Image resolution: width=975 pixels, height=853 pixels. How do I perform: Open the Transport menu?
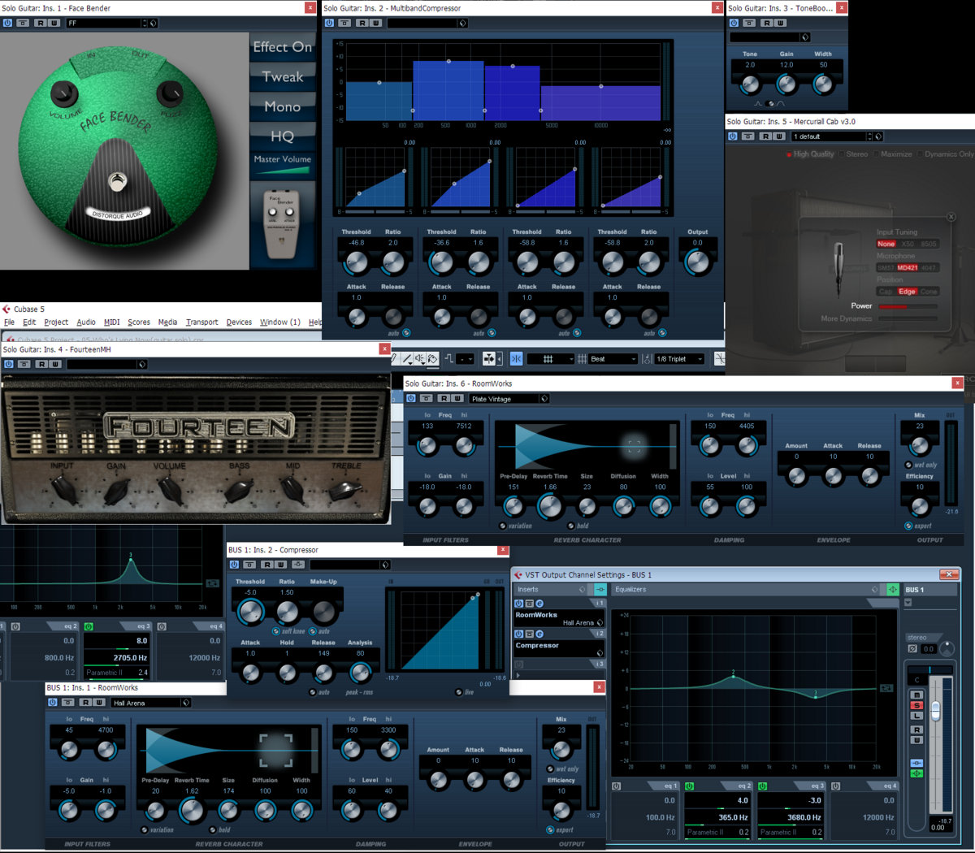pos(201,323)
